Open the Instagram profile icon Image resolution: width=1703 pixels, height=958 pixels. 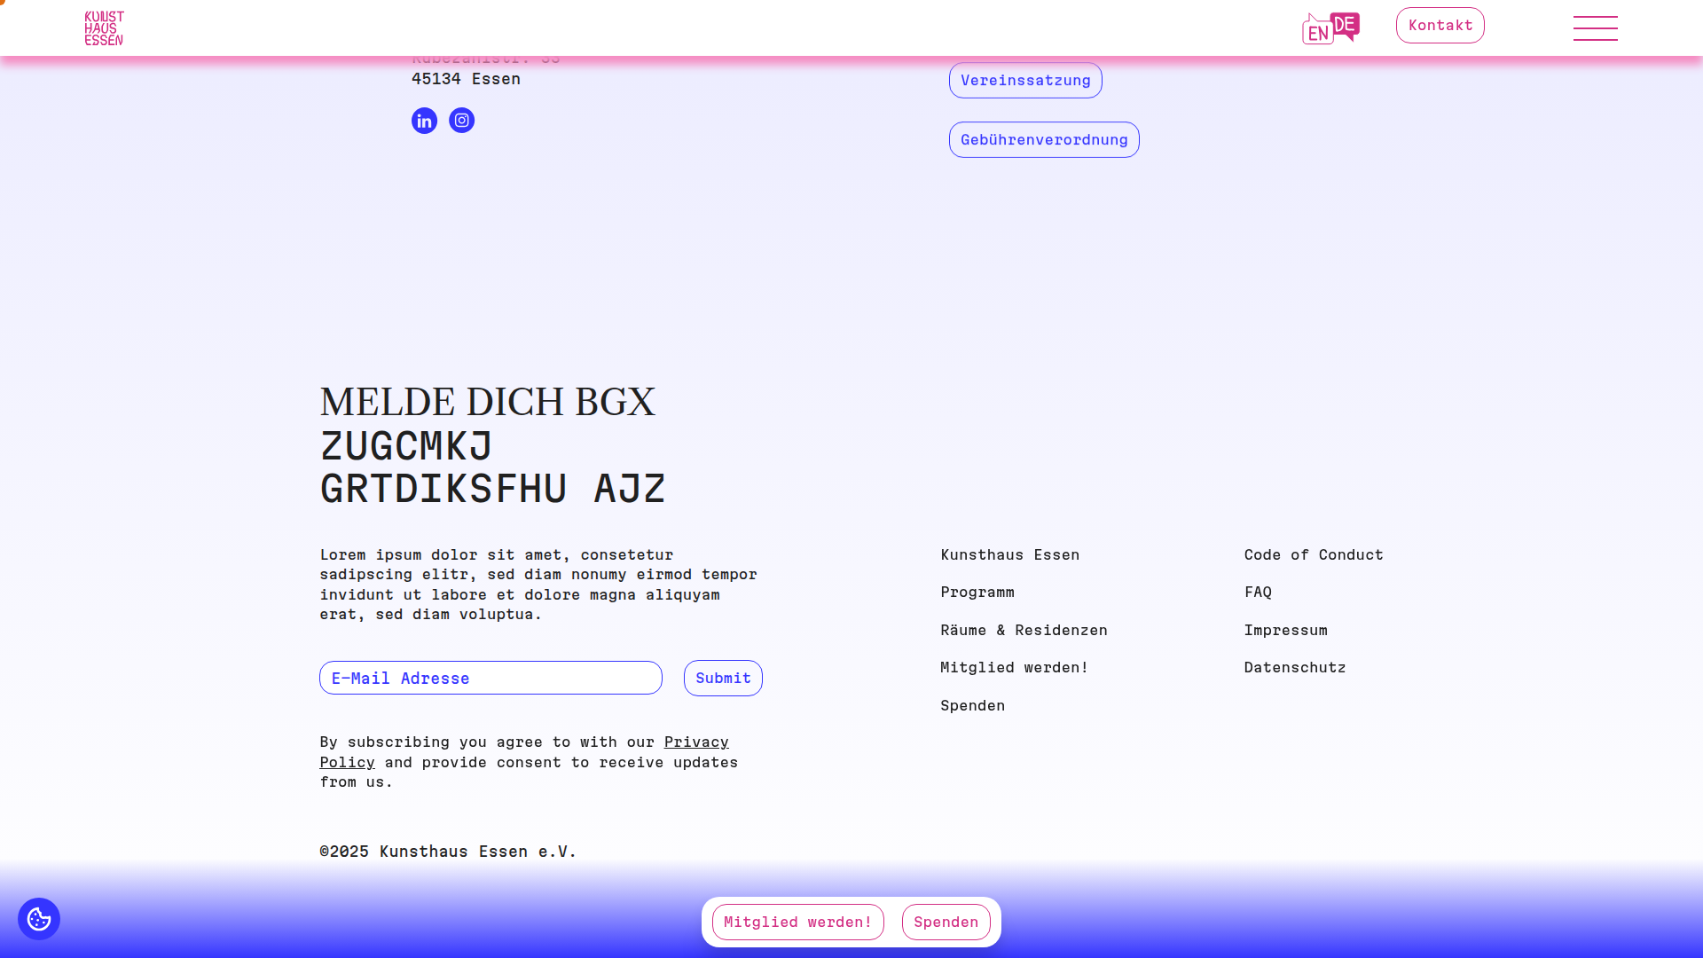[461, 121]
